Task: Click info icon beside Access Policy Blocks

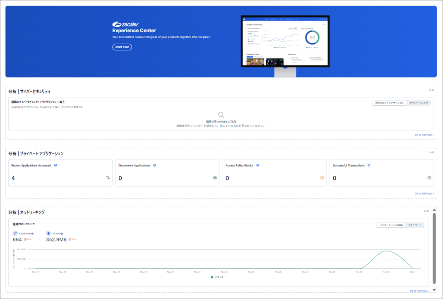Action: [258, 165]
